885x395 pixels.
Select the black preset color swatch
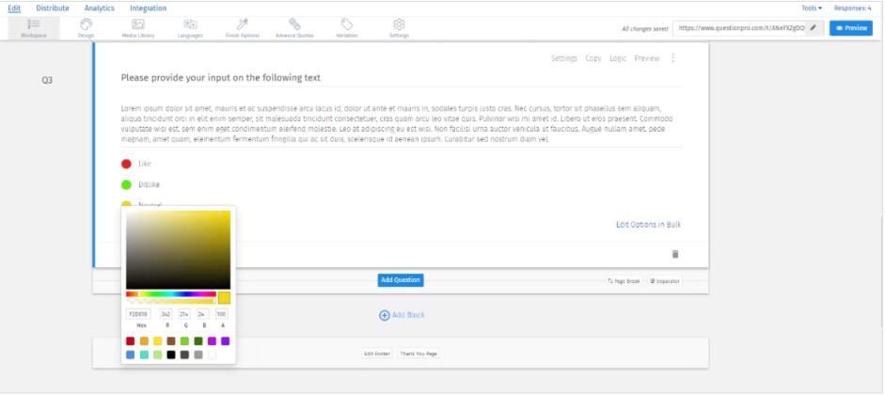(x=171, y=355)
